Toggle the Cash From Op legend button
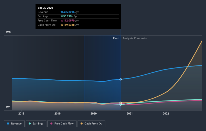This screenshot has height=131, width=206. pos(91,124)
